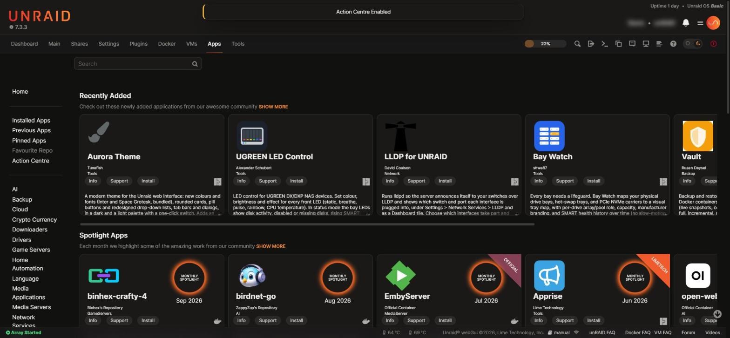The image size is (730, 338).
Task: Click the monitor info icon in the toolbar
Action: tap(646, 44)
